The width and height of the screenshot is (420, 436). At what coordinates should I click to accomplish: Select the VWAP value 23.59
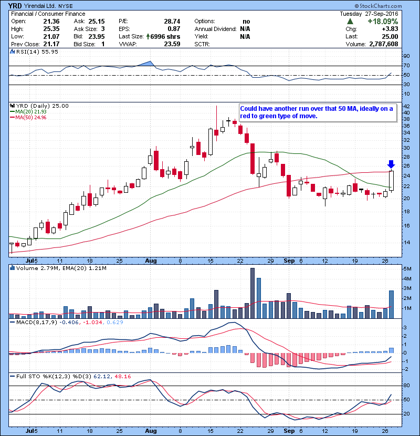[x=172, y=44]
